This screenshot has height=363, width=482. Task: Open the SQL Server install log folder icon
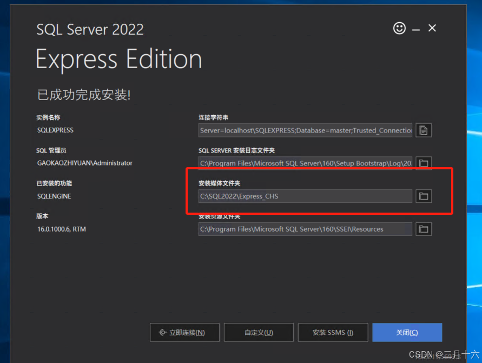(x=424, y=163)
